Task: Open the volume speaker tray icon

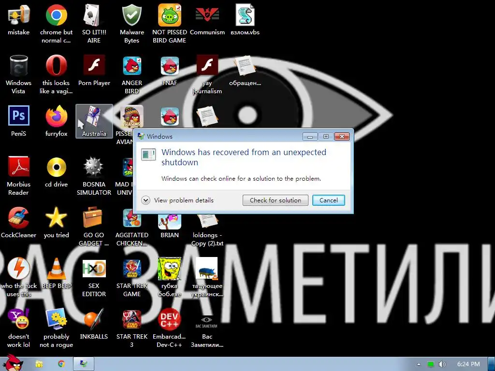Action: (442, 364)
